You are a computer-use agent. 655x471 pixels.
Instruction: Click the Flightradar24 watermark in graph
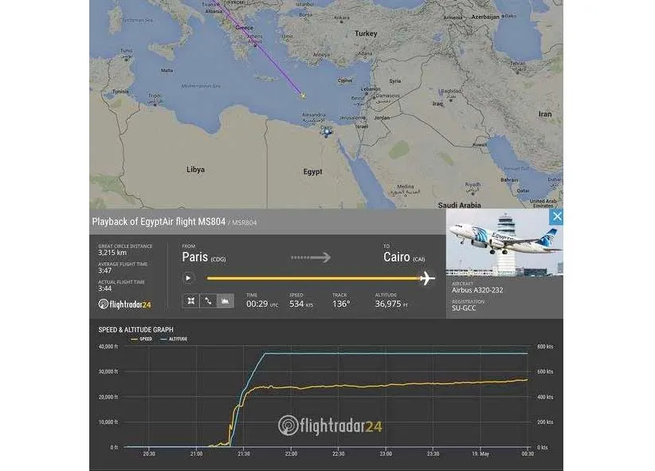point(330,425)
